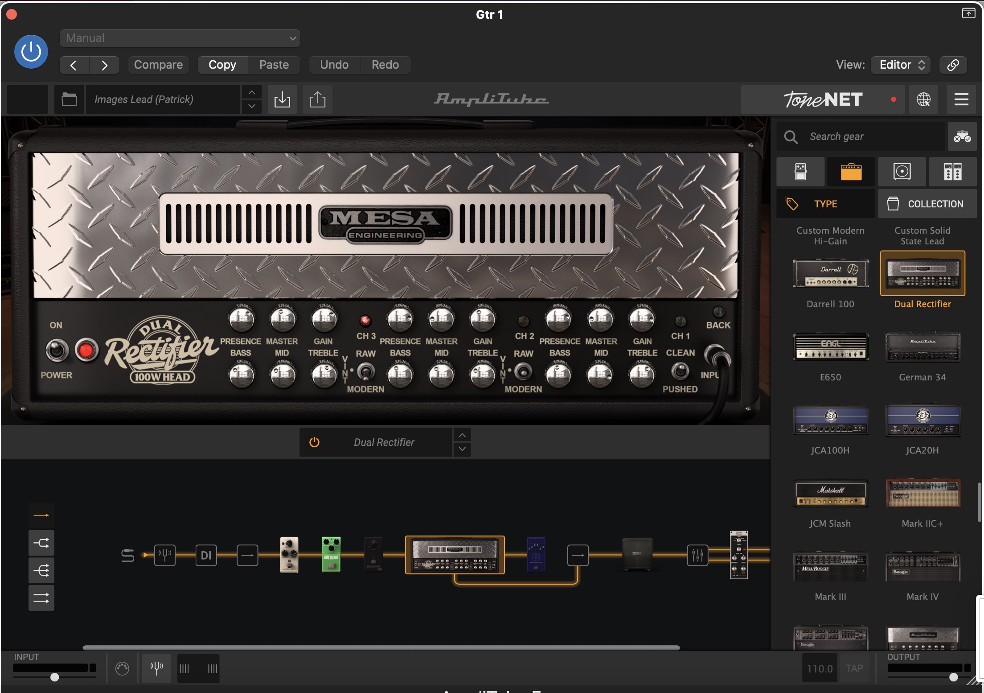Click the share preset upload icon
The width and height of the screenshot is (984, 693).
point(317,99)
